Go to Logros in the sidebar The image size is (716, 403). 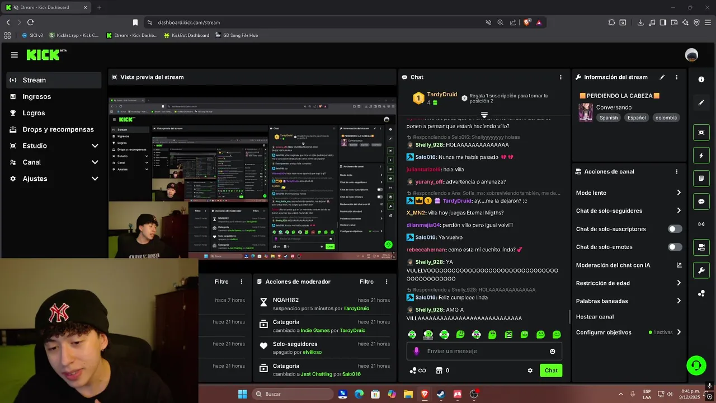pos(54,113)
